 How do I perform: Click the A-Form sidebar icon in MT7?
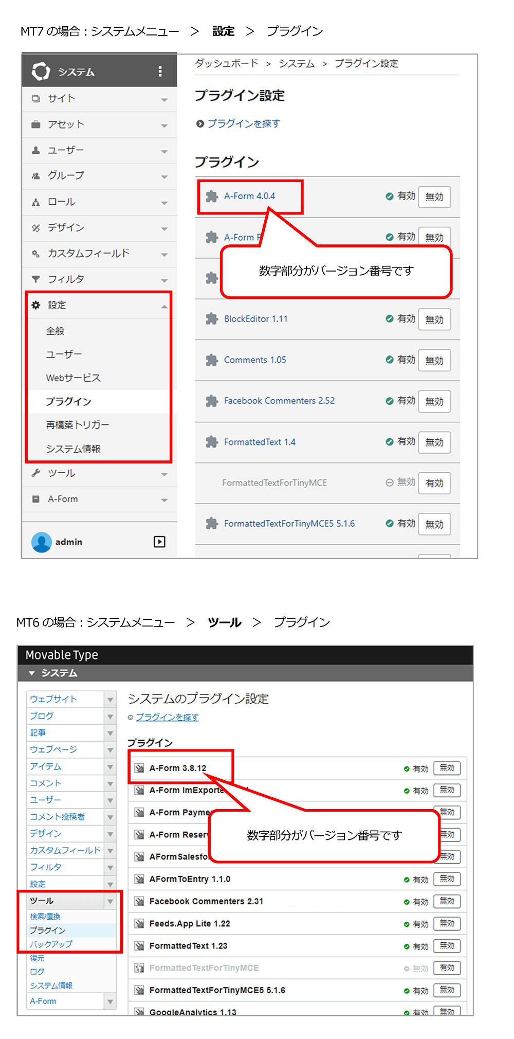[35, 499]
